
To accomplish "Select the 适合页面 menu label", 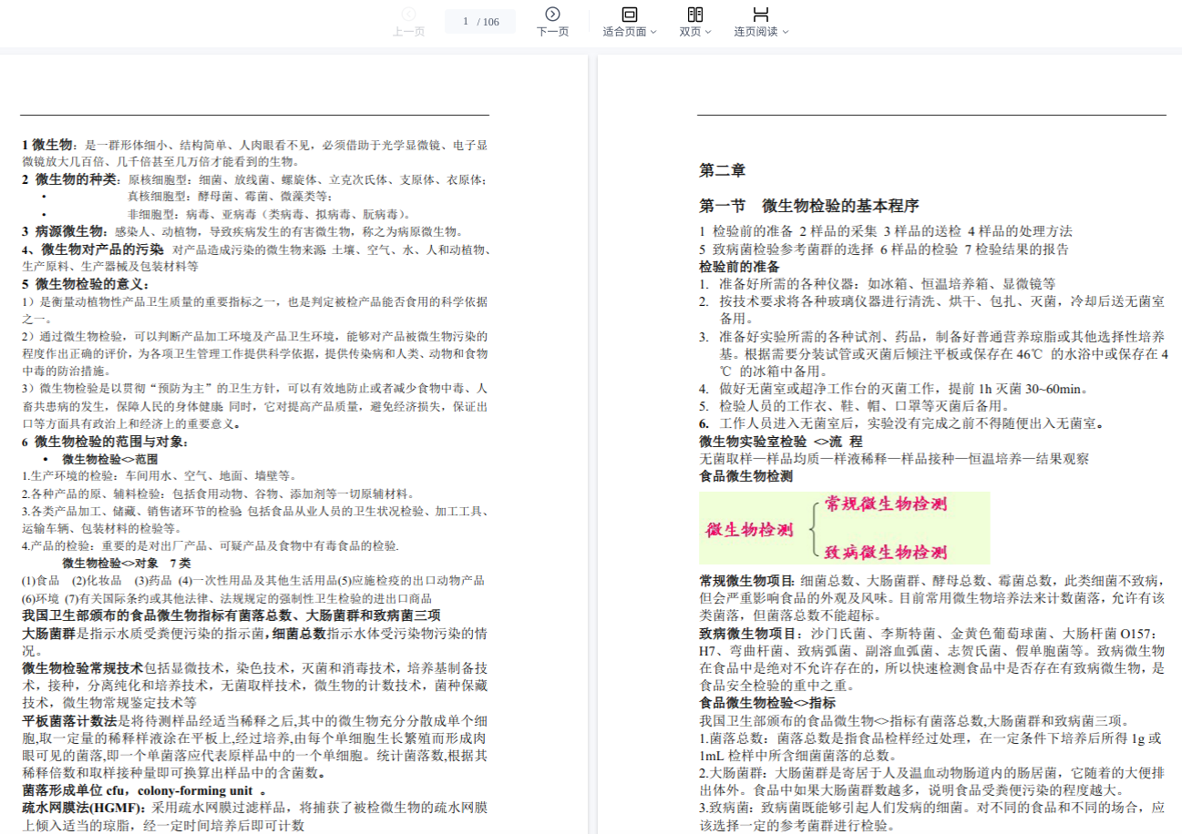I will tap(624, 32).
